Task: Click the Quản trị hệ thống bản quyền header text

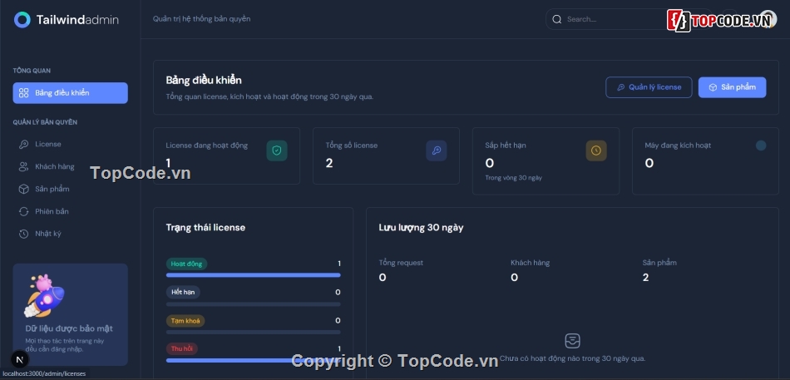Action: 201,19
